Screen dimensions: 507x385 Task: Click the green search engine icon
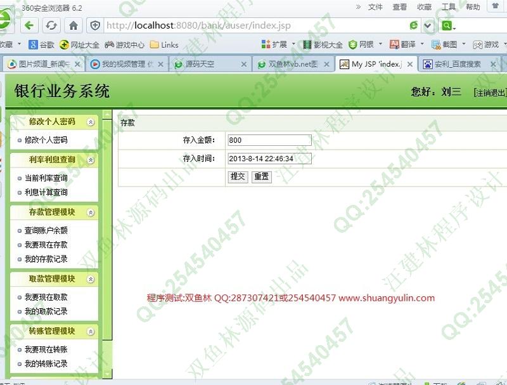[447, 25]
